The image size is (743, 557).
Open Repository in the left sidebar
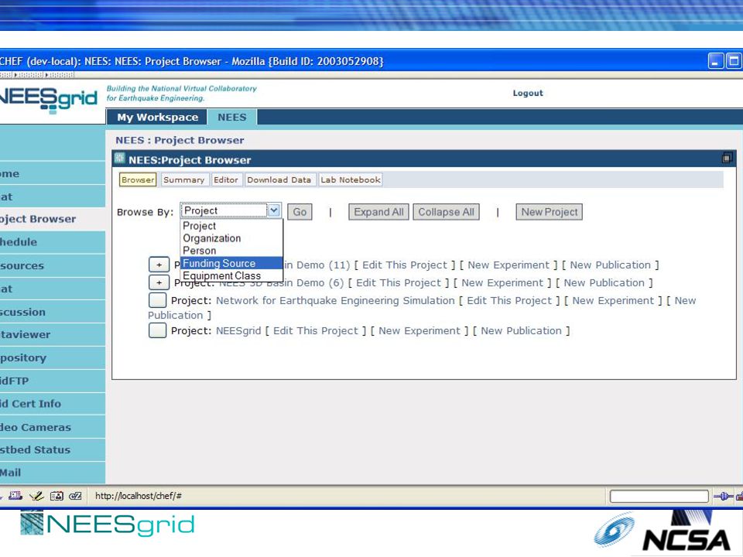[53, 357]
